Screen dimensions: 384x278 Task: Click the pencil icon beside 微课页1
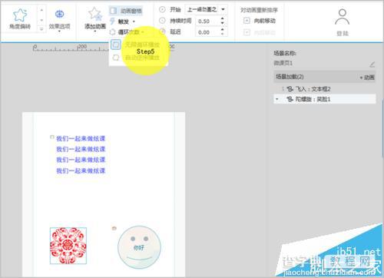tap(372, 65)
